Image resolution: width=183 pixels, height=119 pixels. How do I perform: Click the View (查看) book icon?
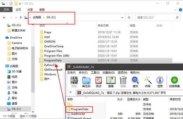tap(111, 82)
